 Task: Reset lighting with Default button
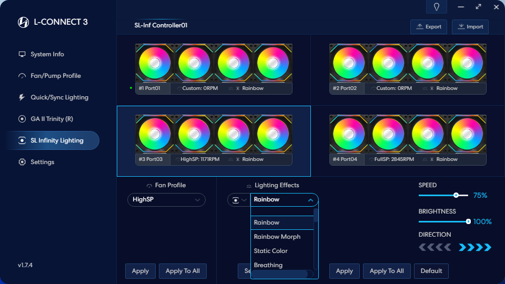[x=431, y=271]
